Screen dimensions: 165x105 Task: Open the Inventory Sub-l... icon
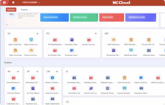141,88
